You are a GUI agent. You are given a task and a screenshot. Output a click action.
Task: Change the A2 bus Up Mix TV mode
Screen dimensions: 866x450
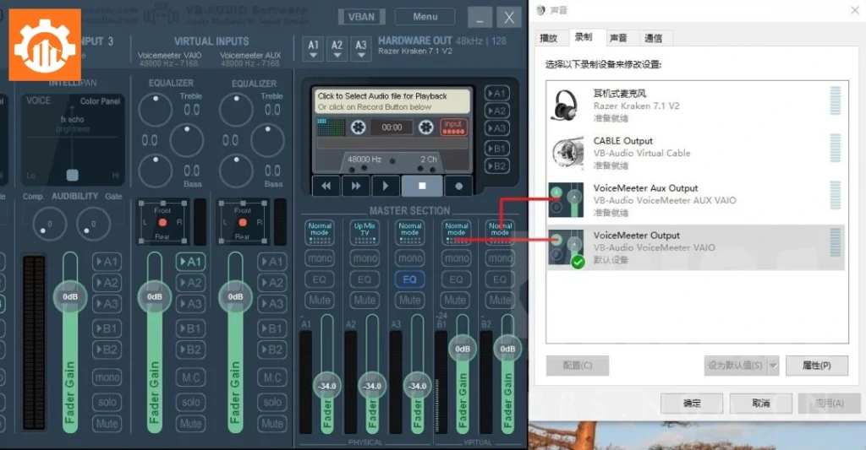(x=364, y=233)
